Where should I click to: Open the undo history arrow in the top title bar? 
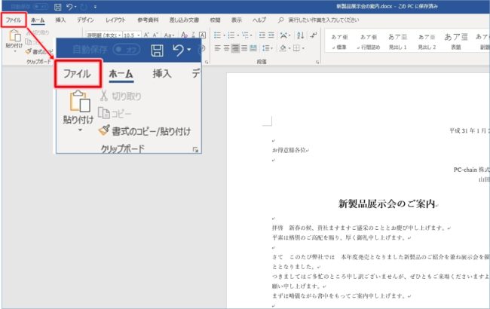pos(75,7)
